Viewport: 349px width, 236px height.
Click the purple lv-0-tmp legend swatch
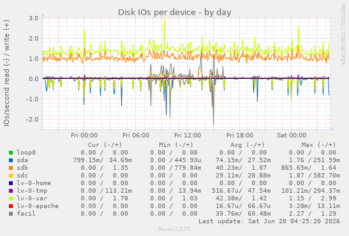coord(11,191)
